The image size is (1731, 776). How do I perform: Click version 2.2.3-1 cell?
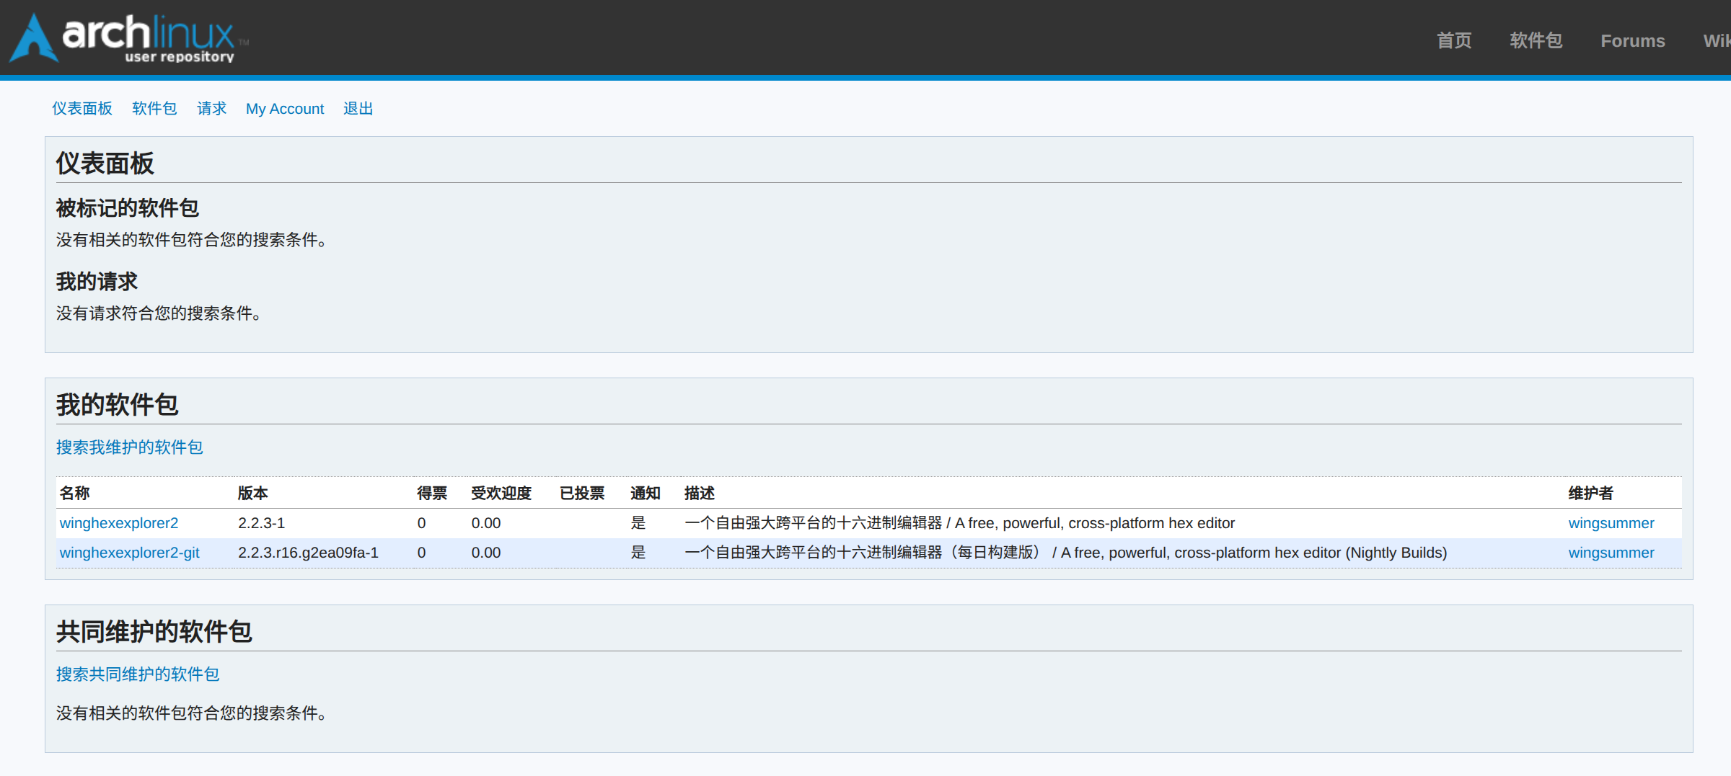click(x=262, y=523)
